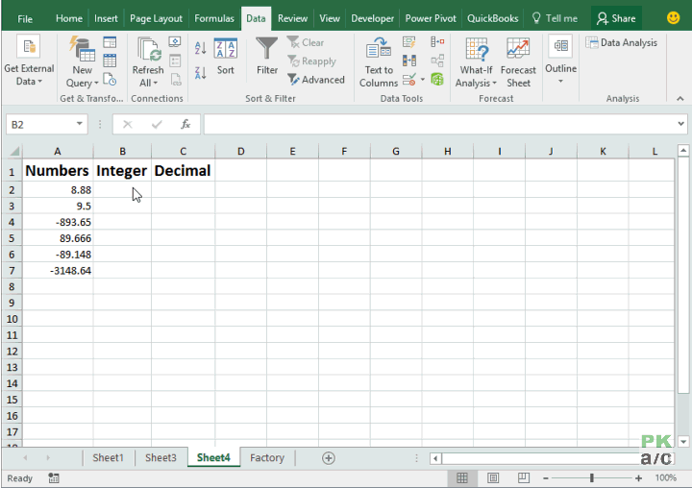The width and height of the screenshot is (692, 488).
Task: Launch the Text to Columns wizard
Action: pyautogui.click(x=379, y=62)
